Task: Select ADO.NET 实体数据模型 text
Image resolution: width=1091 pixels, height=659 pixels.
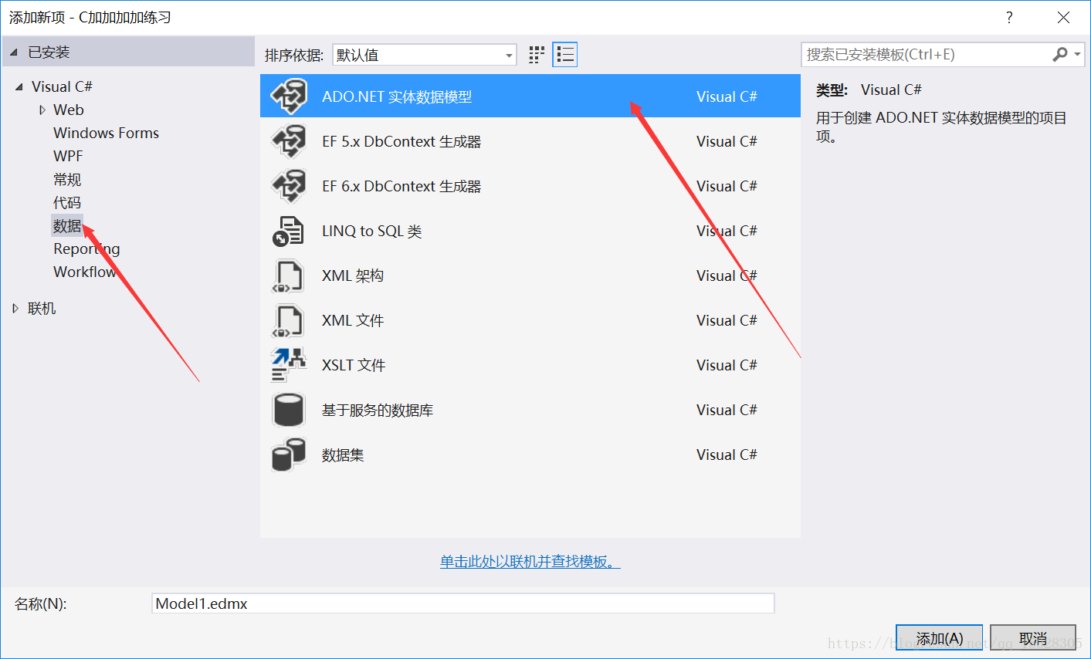Action: (x=397, y=96)
